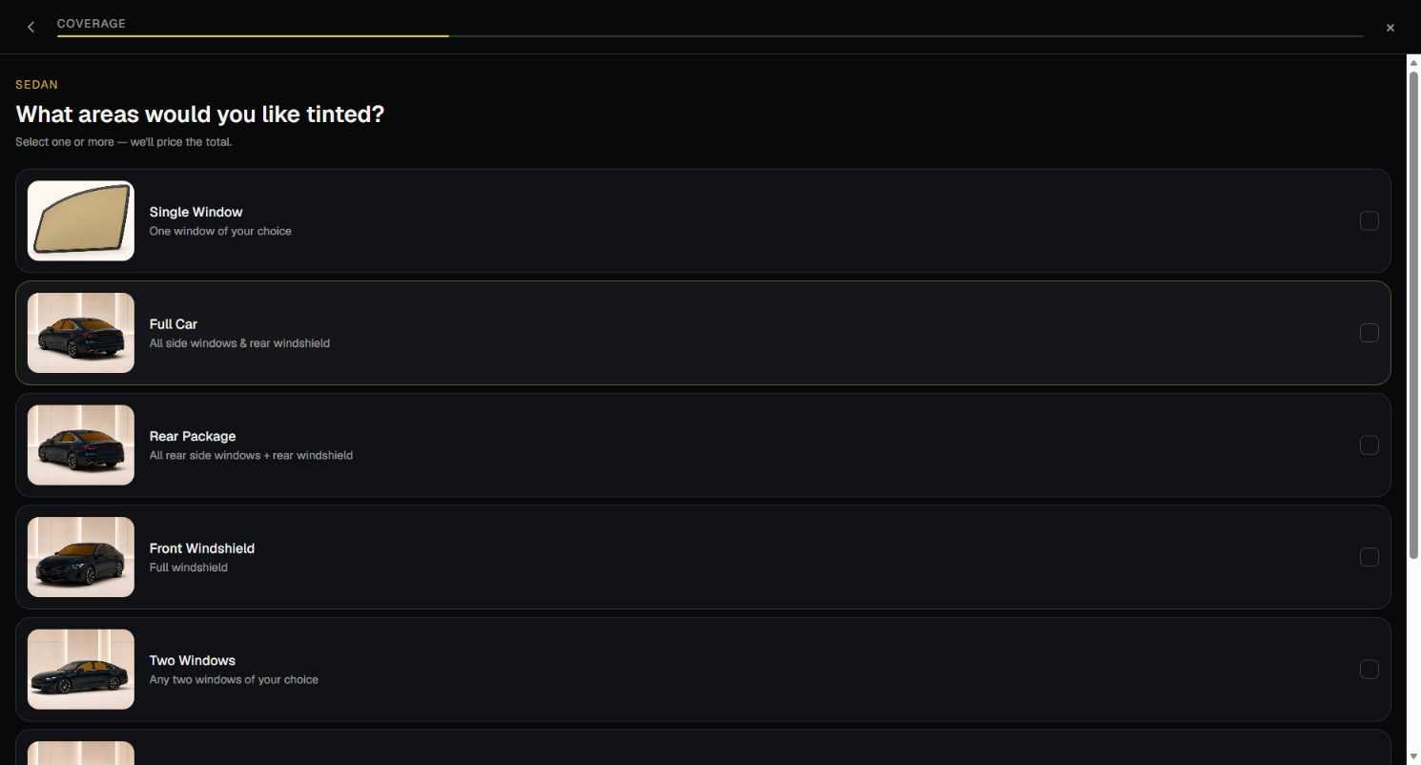1421x765 pixels.
Task: Tick the Full Car checkbox
Action: (x=1369, y=333)
